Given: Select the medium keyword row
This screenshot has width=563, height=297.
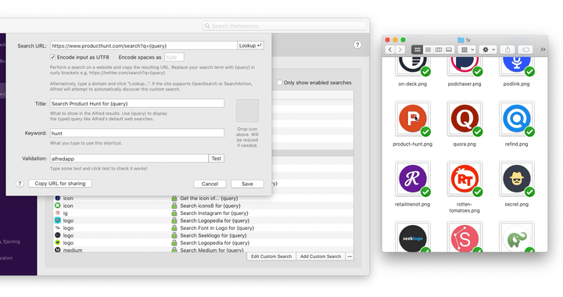Looking at the screenshot, I should [x=203, y=249].
